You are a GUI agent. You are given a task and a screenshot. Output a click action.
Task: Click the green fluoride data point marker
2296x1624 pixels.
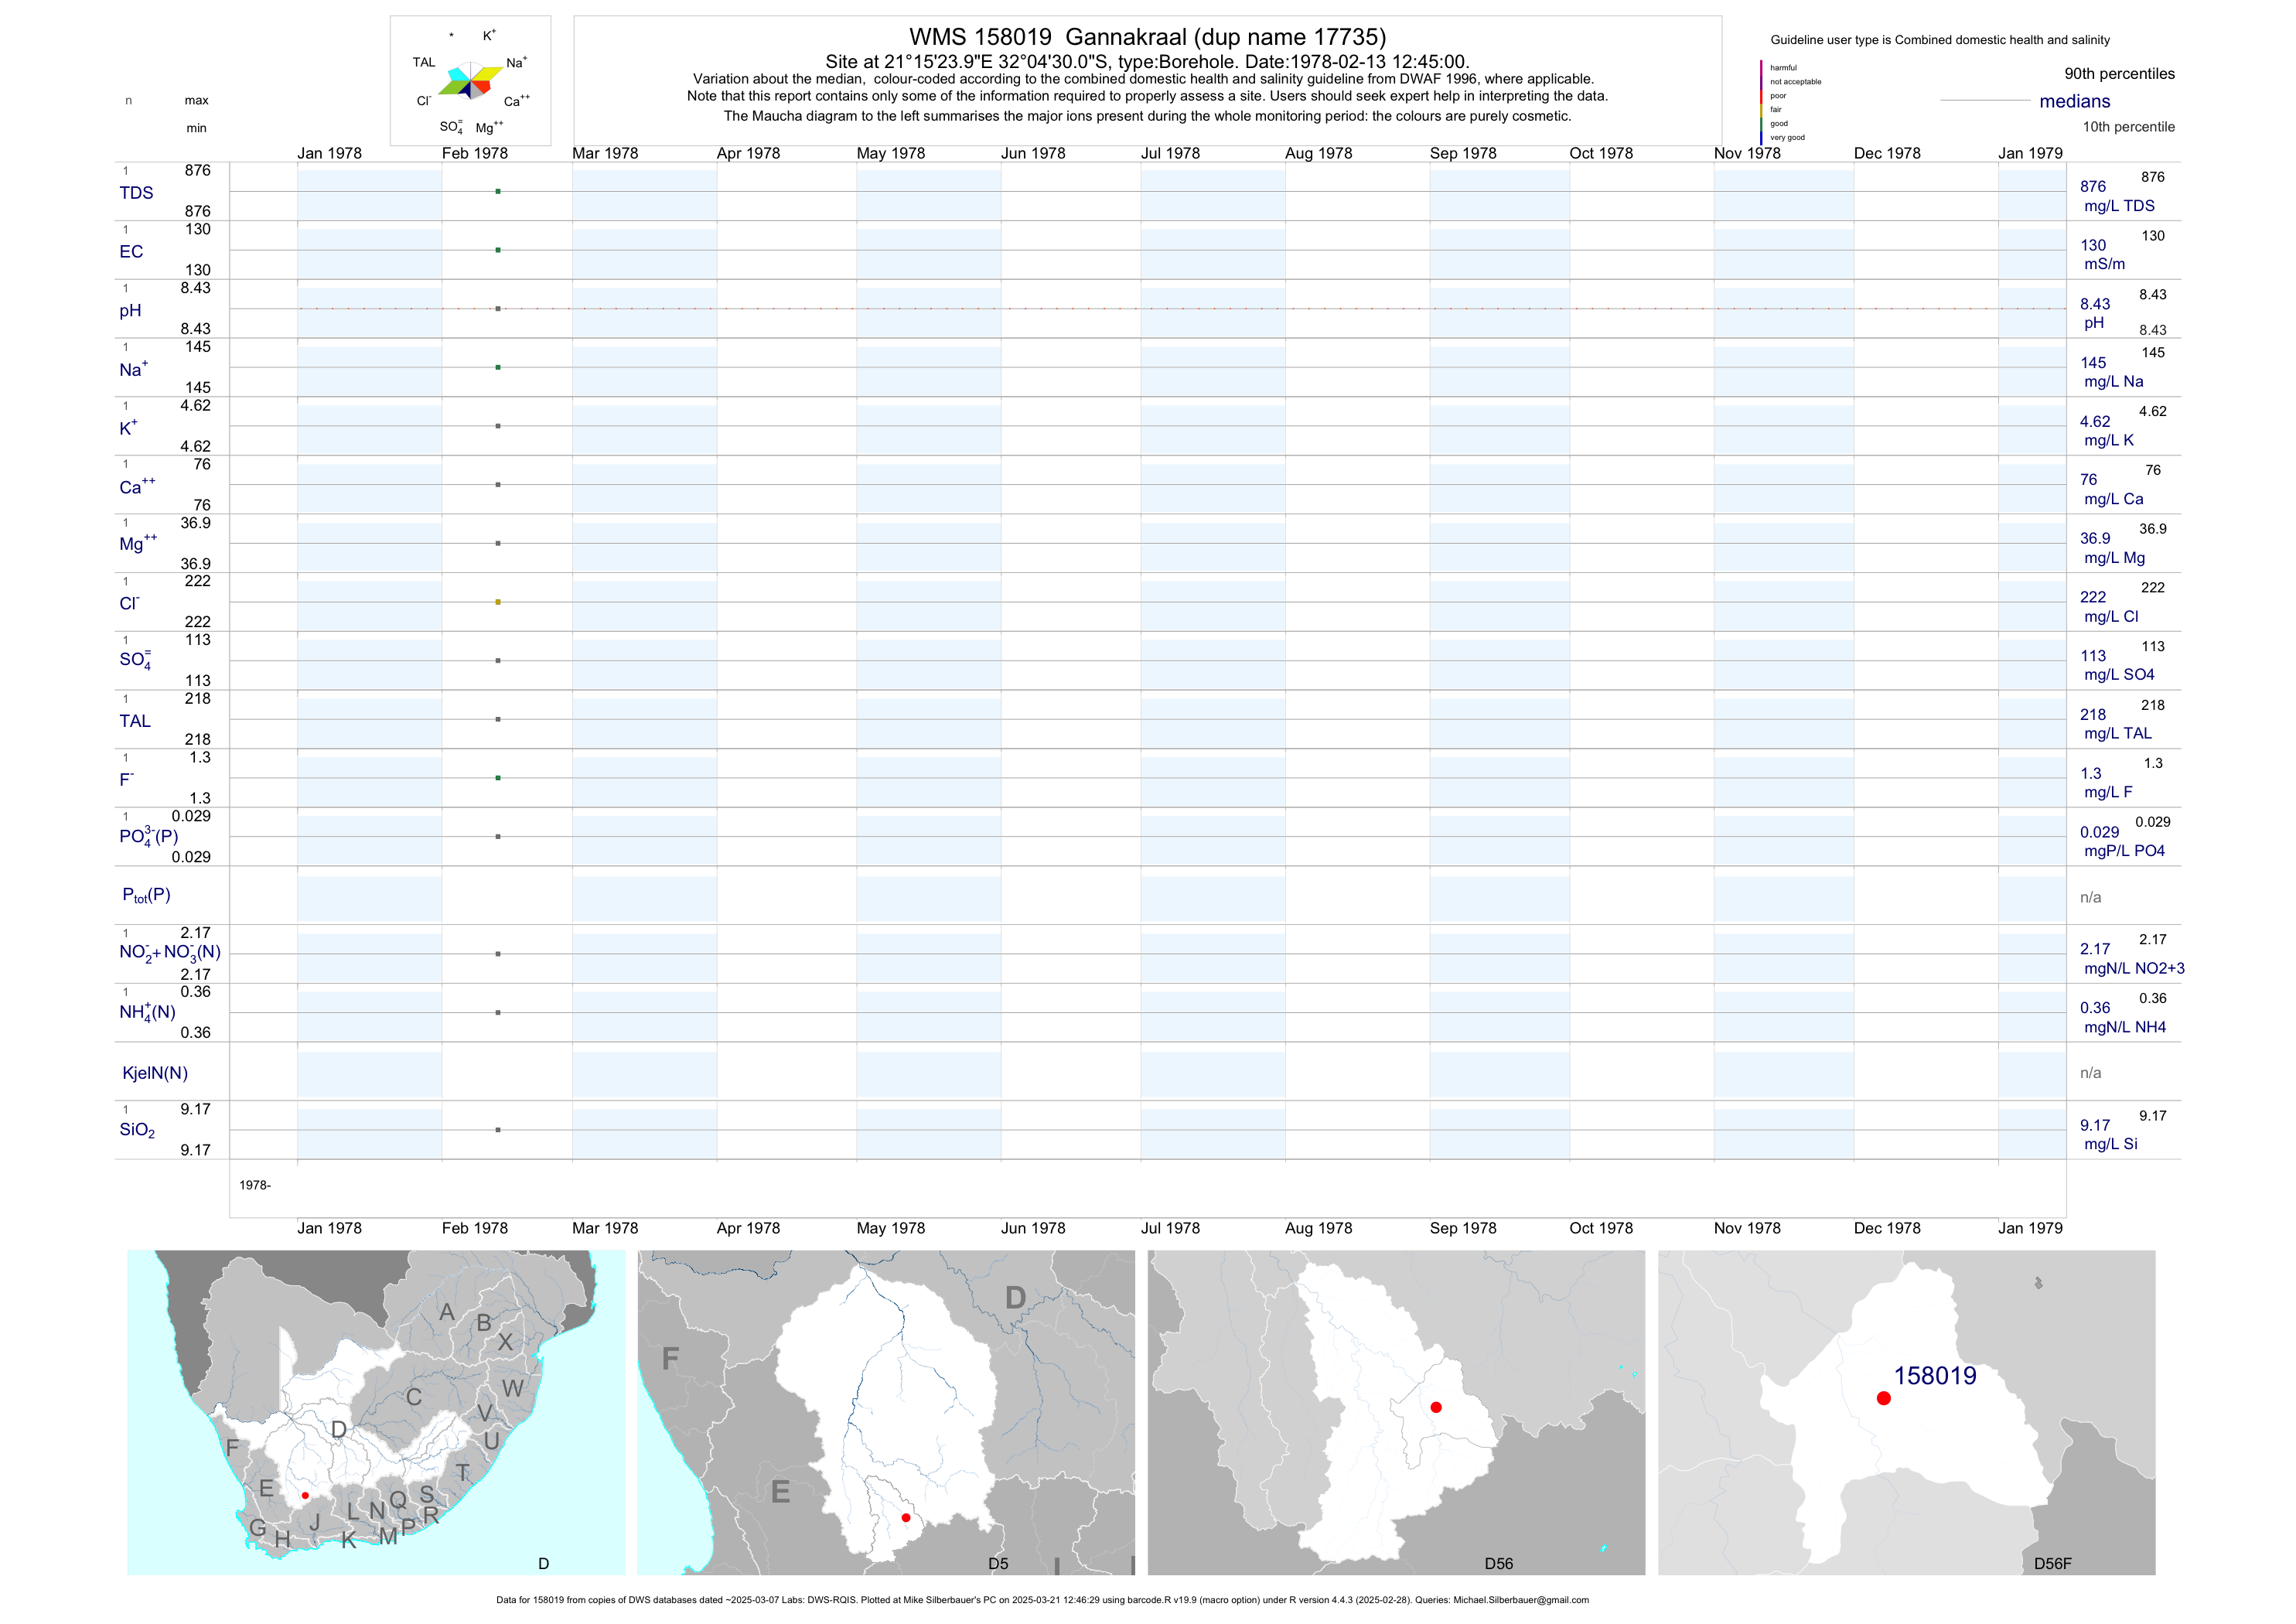point(498,778)
